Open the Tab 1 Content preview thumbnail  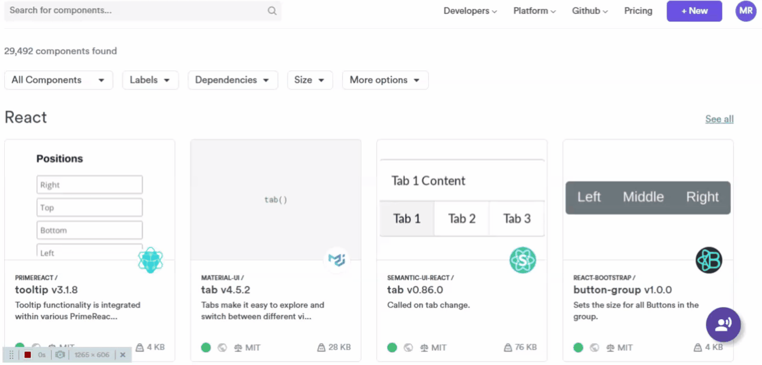point(461,199)
